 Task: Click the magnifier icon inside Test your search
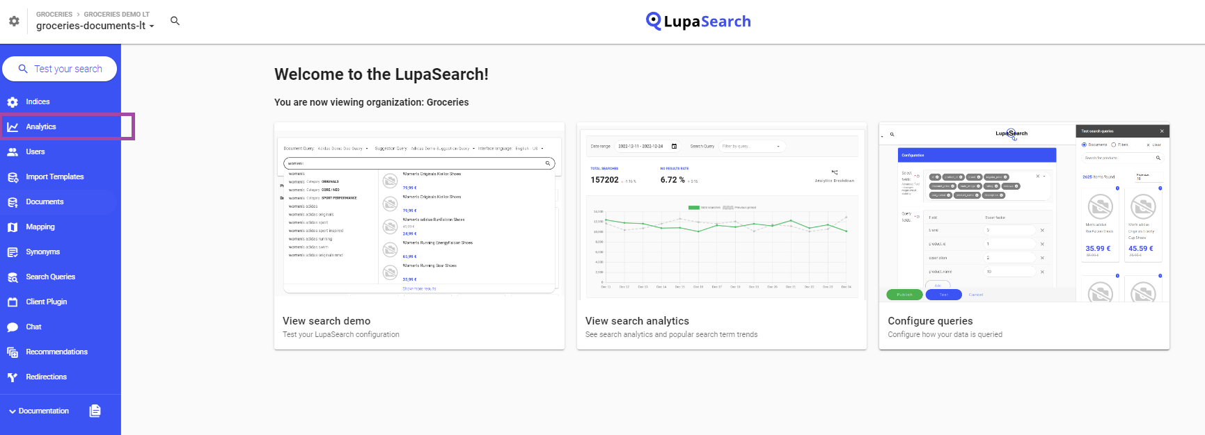[23, 69]
